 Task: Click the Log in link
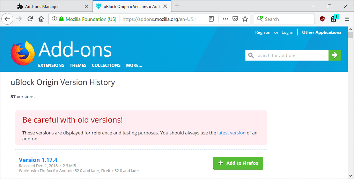[x=287, y=32]
